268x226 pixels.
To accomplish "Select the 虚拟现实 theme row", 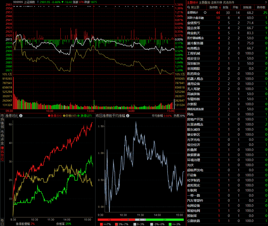I will click(x=227, y=185).
